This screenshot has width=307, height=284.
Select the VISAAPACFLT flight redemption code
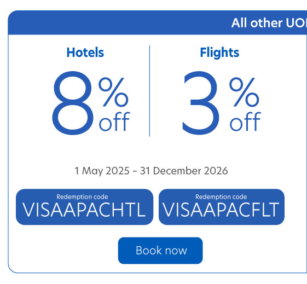221,210
